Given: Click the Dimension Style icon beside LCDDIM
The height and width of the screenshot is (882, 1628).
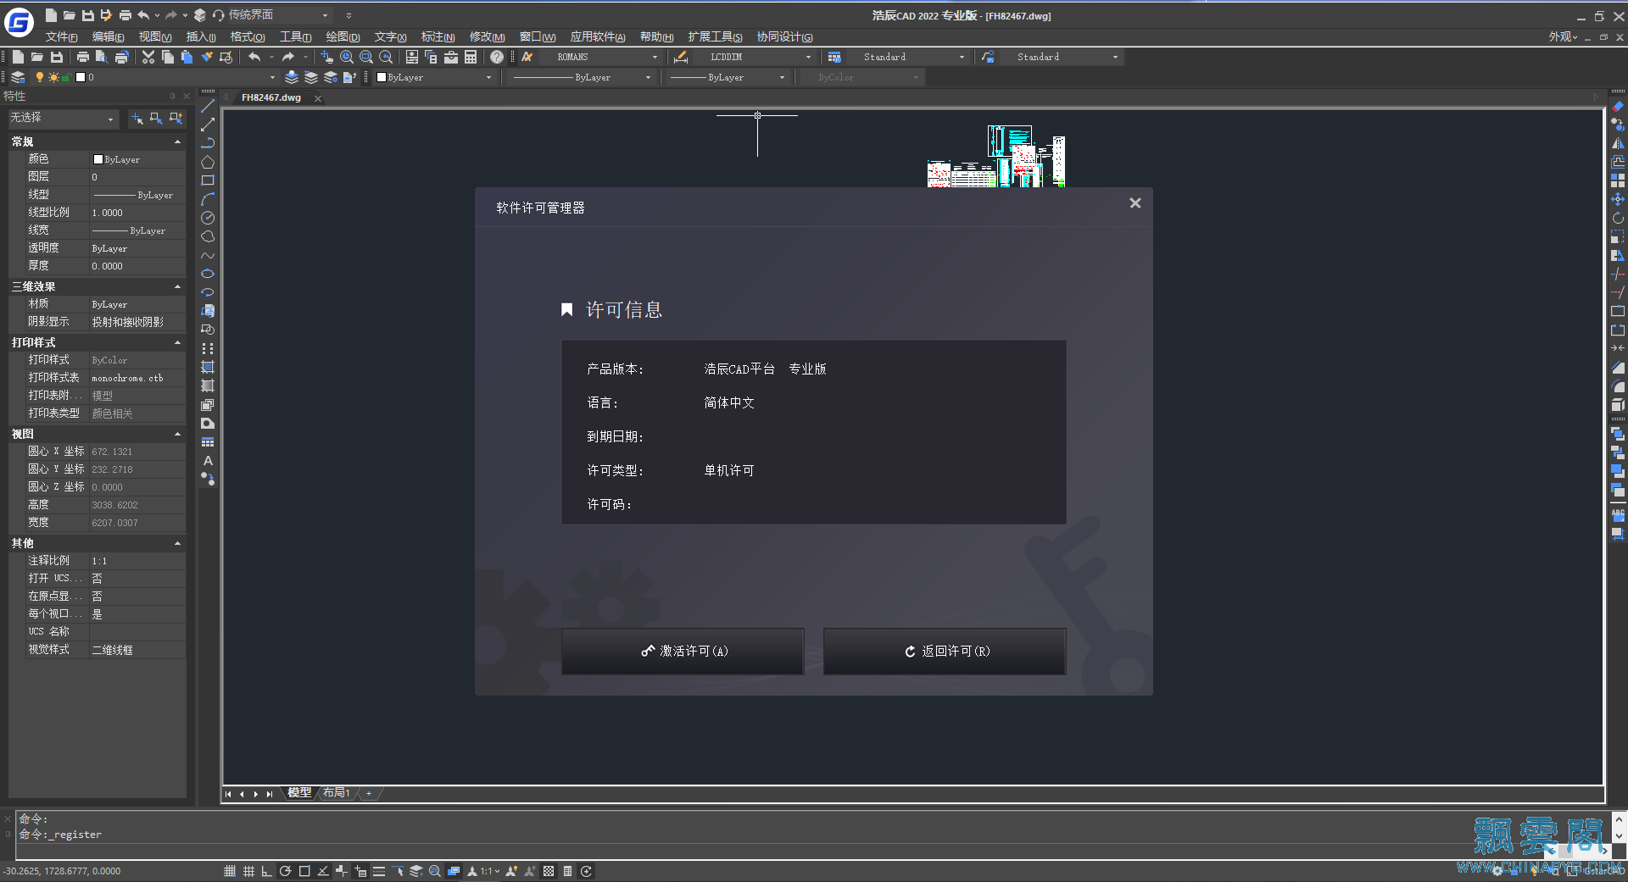Looking at the screenshot, I should pos(680,57).
